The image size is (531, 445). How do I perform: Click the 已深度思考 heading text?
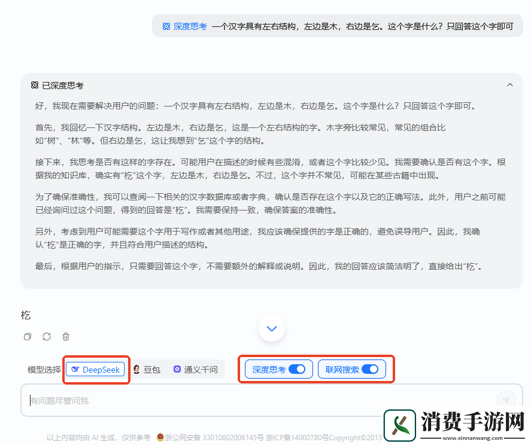pos(63,86)
